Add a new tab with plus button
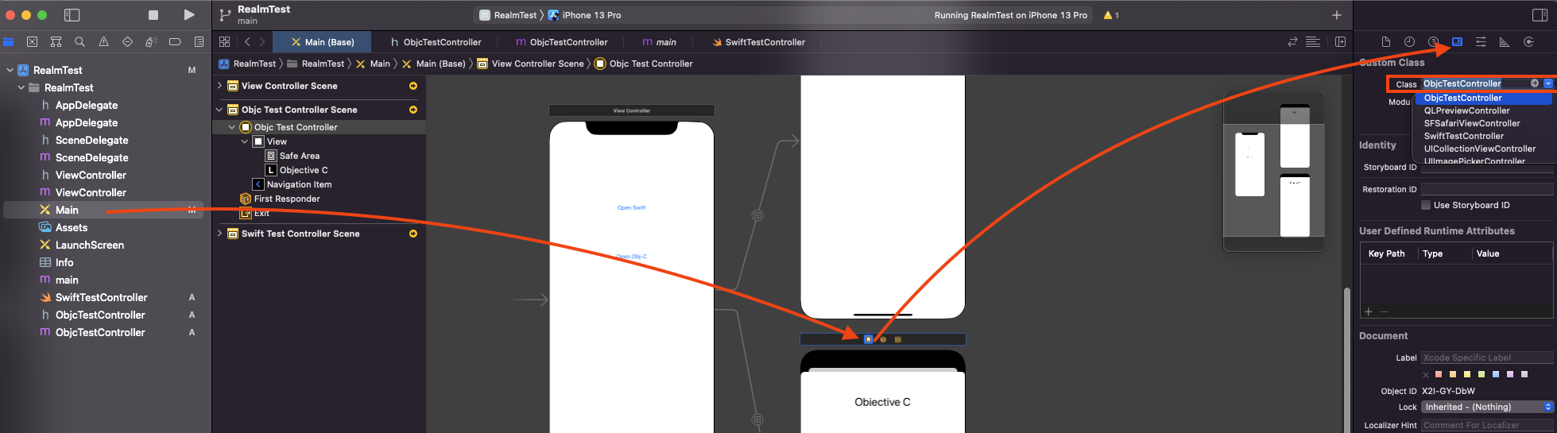This screenshot has width=1557, height=433. click(x=1337, y=15)
